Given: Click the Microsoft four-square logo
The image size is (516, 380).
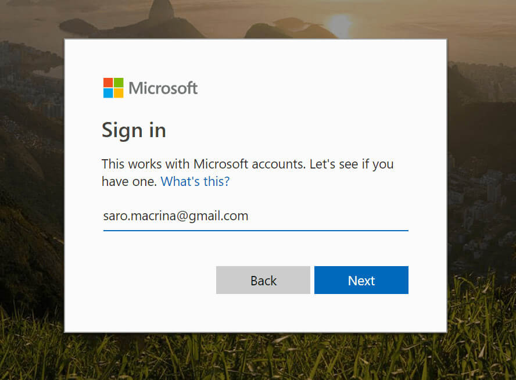Looking at the screenshot, I should tap(113, 88).
